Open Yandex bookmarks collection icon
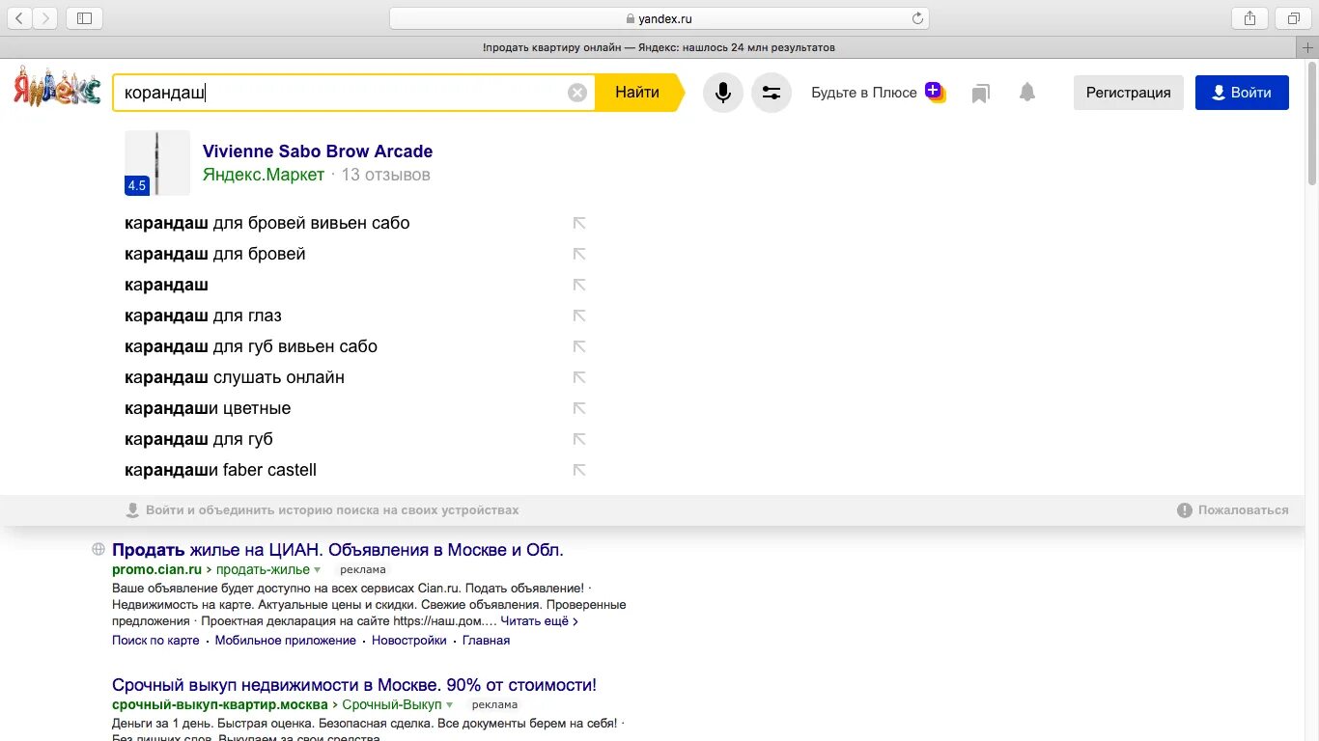Screen dimensions: 1319x741 pyautogui.click(x=981, y=93)
